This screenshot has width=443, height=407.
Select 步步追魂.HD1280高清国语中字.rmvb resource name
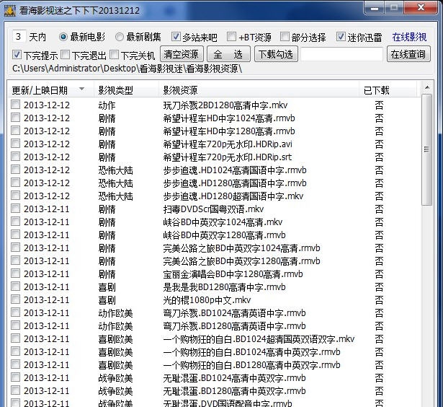(x=235, y=183)
